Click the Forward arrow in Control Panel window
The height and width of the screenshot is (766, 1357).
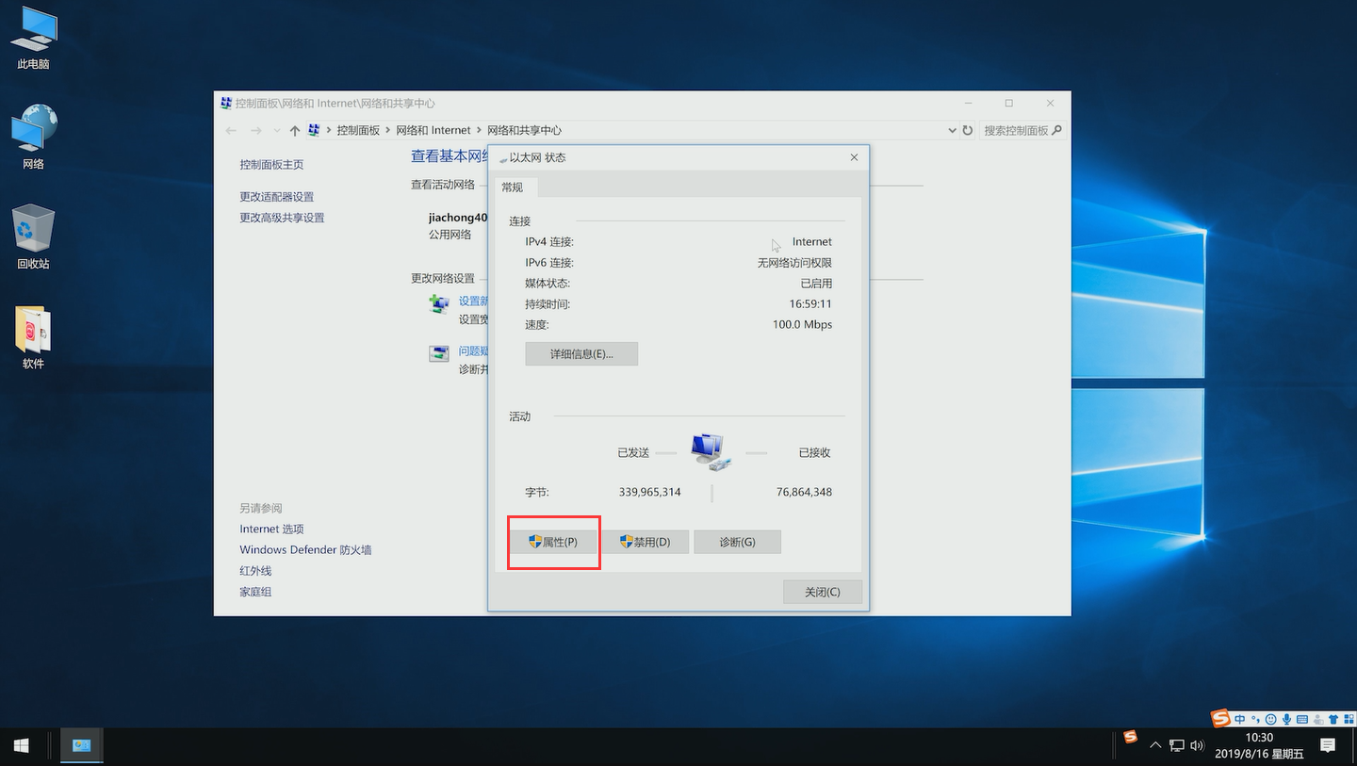coord(255,130)
